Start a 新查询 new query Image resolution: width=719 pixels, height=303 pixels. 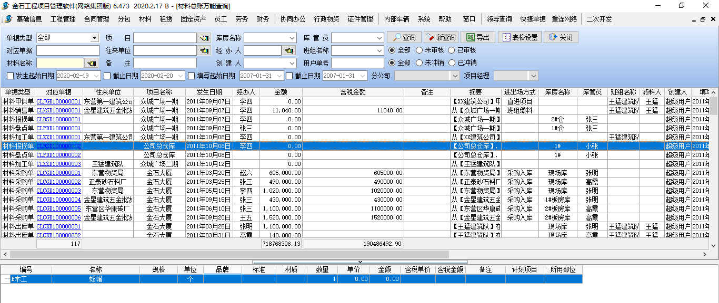[x=441, y=37]
